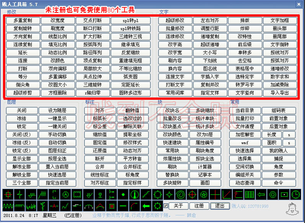The height and width of the screenshot is (223, 305).
Task: Click the 圆转多边形 button
Action: click(131, 93)
